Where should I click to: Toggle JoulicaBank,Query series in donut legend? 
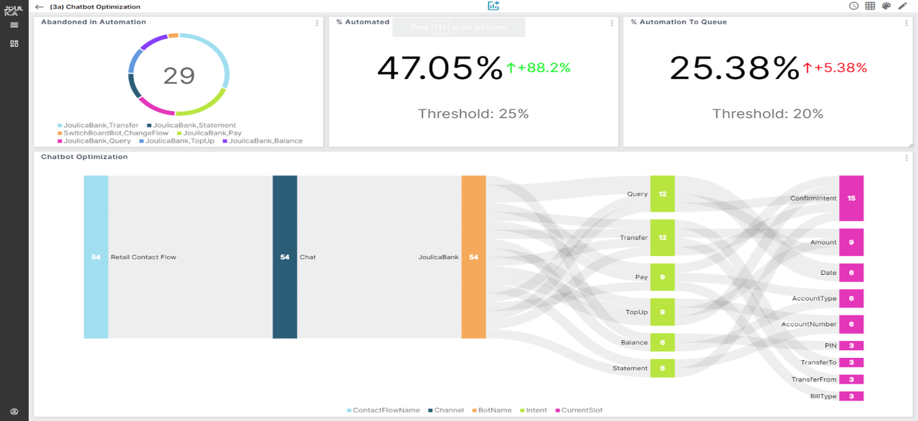(94, 141)
